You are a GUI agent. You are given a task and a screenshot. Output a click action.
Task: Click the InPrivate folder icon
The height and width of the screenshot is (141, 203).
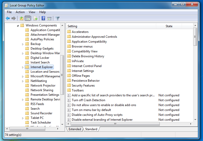click(x=69, y=61)
